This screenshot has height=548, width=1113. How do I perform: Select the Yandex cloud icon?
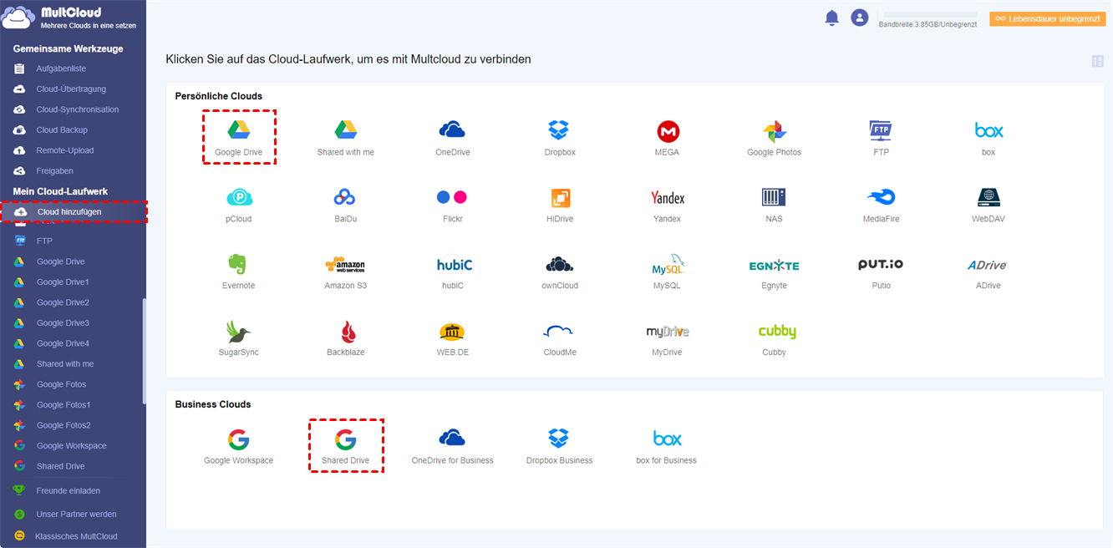[x=667, y=198]
